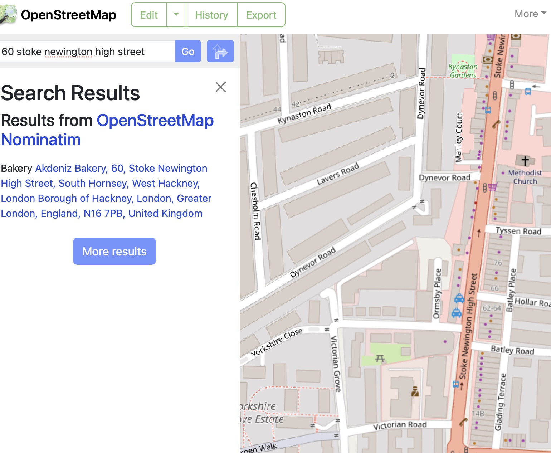The width and height of the screenshot is (551, 453).
Task: Click the bus stop icon beside Manley Court
Action: [x=488, y=110]
